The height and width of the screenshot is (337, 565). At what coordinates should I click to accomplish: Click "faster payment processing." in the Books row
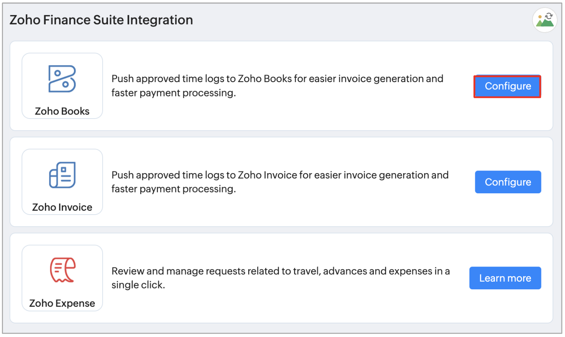(173, 93)
